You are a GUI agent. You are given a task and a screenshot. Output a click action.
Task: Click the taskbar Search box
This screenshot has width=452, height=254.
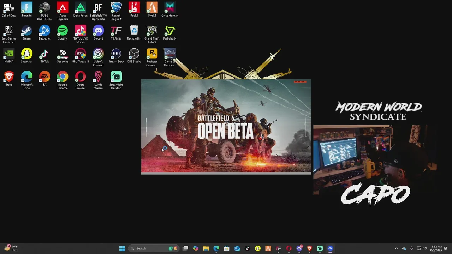point(154,248)
